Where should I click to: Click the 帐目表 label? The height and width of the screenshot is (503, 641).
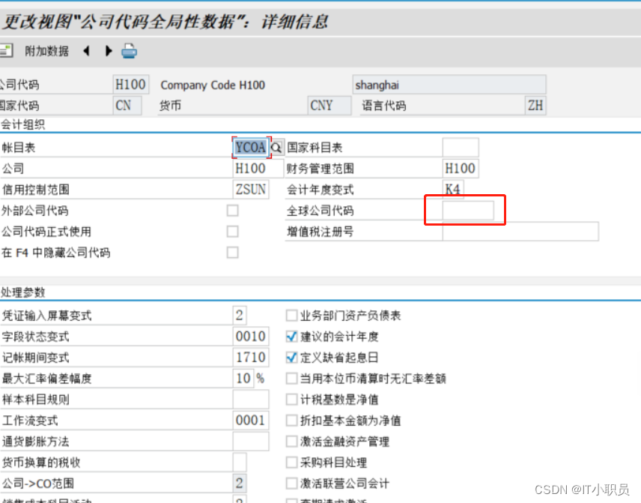(x=19, y=148)
